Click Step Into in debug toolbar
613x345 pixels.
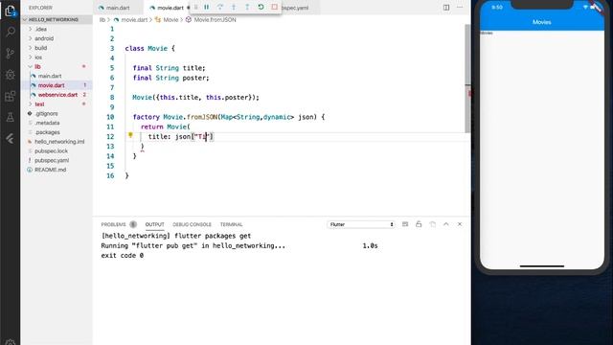[x=234, y=7]
